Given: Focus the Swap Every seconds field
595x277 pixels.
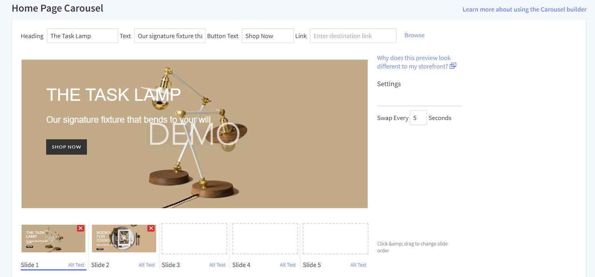Looking at the screenshot, I should (x=418, y=118).
